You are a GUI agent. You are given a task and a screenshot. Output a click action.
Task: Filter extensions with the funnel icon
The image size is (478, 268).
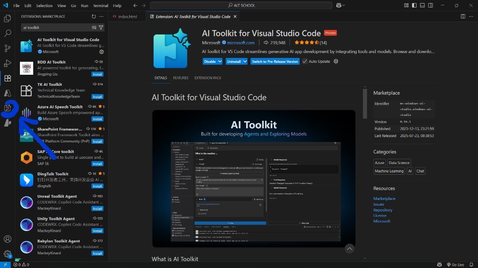(x=101, y=27)
